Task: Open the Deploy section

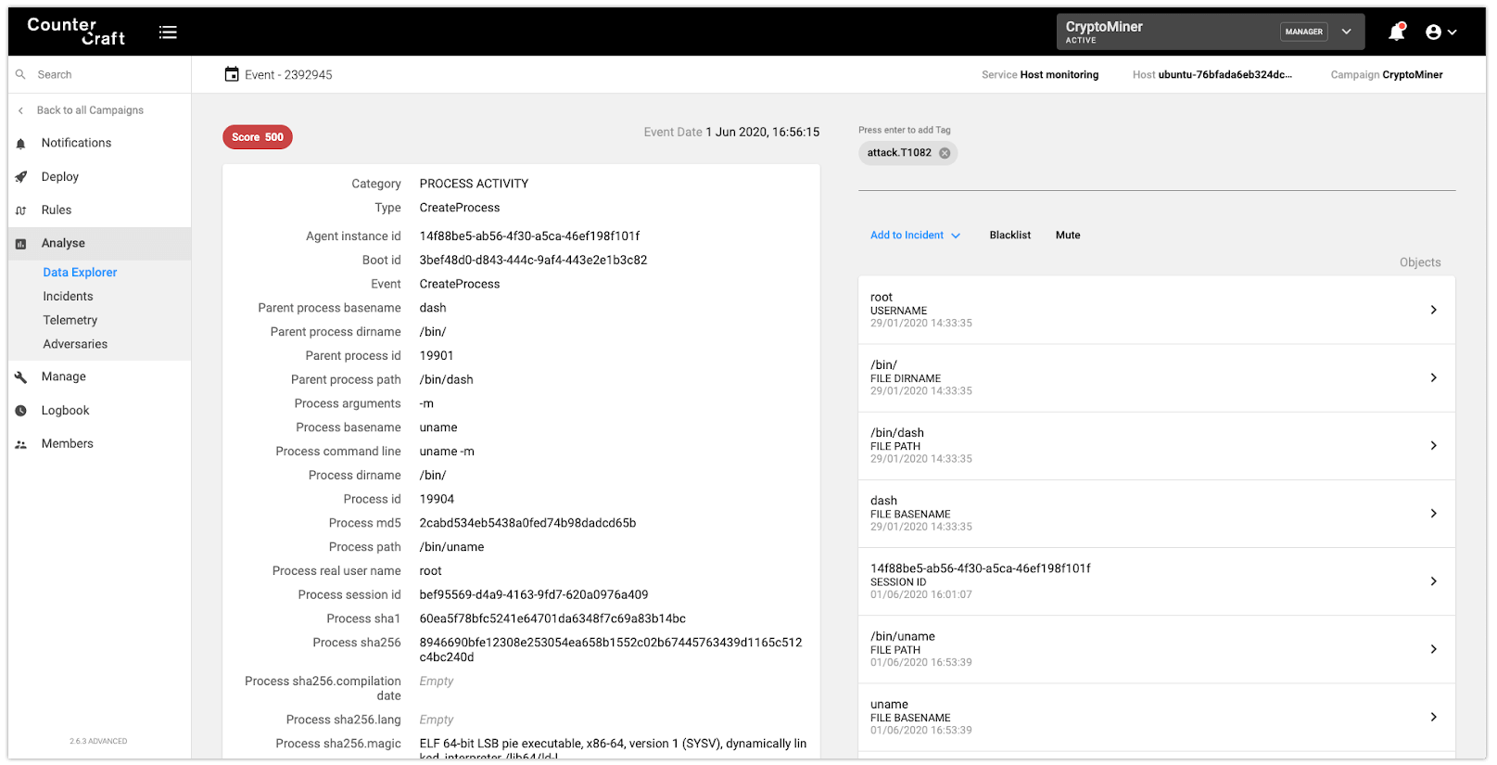Action: [60, 176]
